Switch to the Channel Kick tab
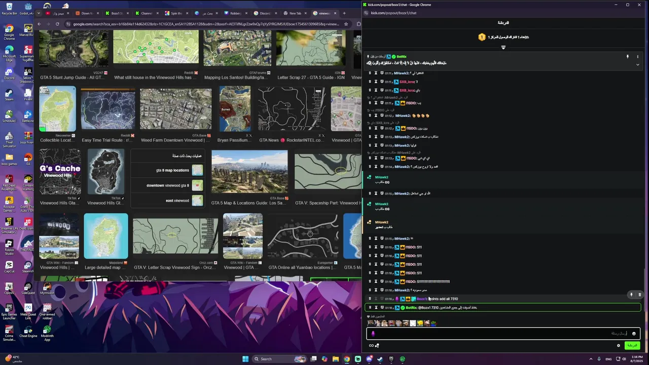 click(146, 13)
